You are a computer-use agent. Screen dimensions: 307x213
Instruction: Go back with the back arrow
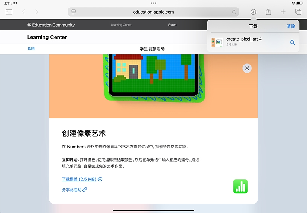coord(24,12)
